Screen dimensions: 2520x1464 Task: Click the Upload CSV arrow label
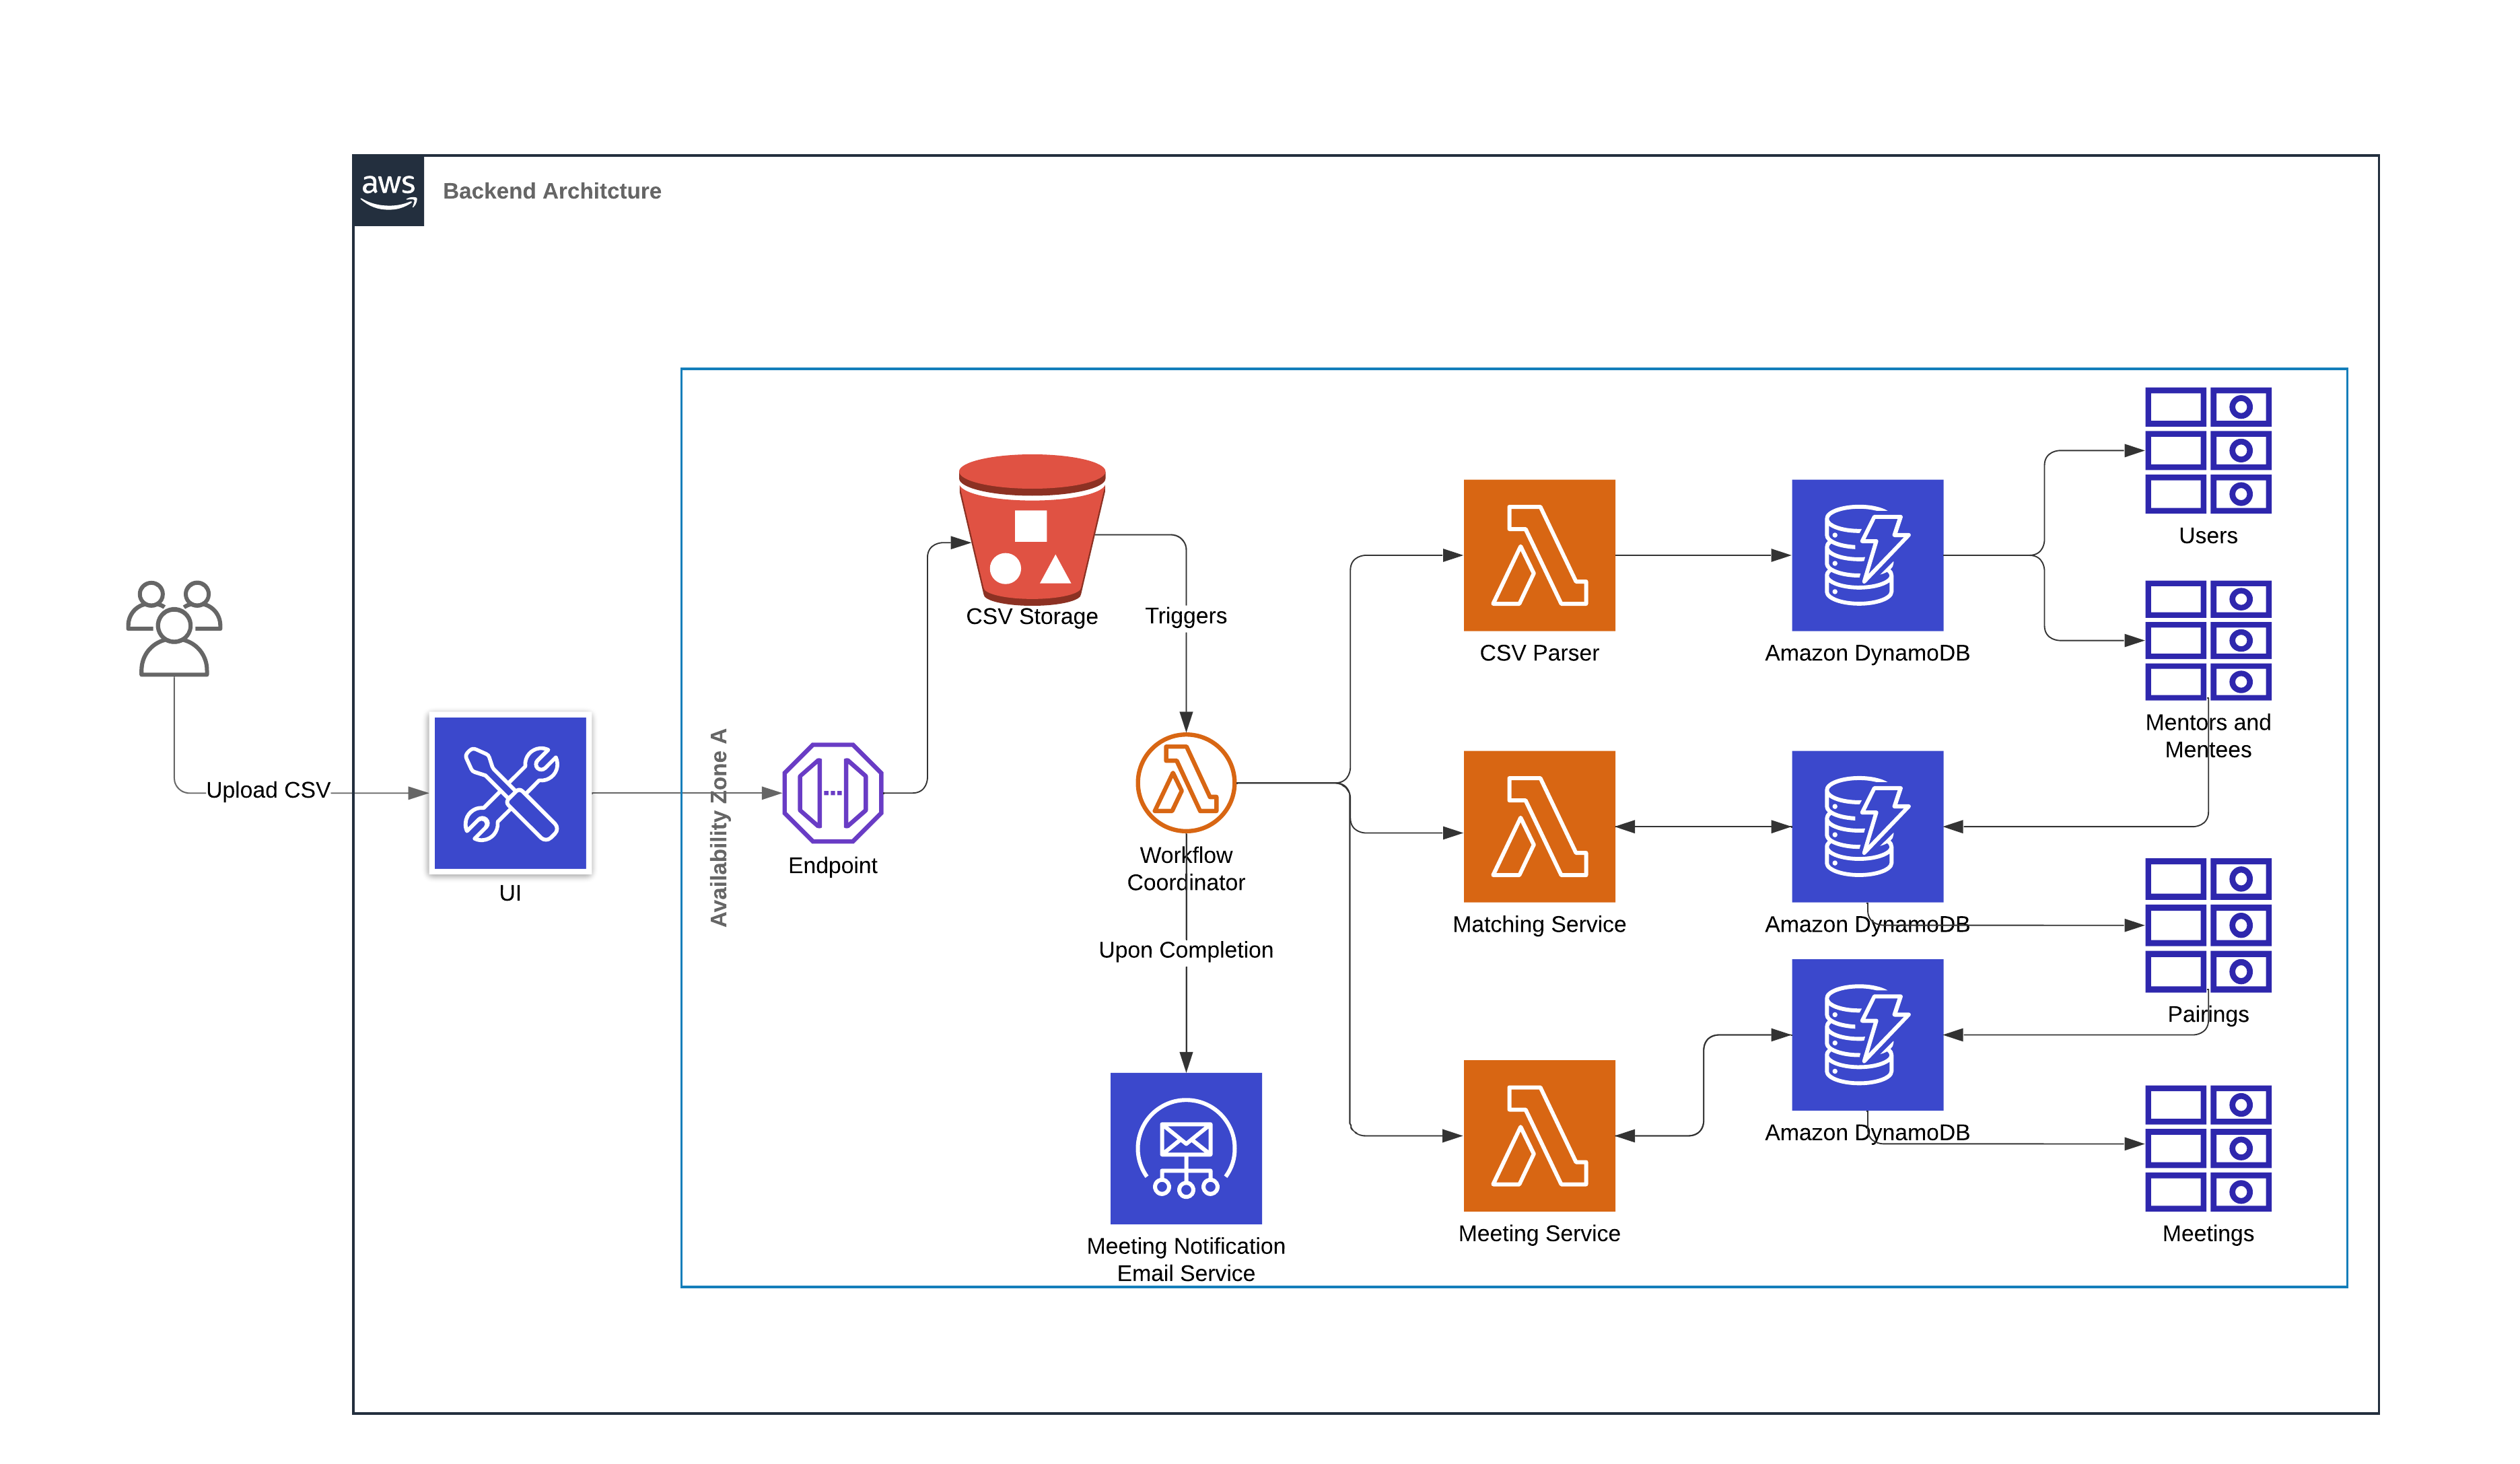(268, 790)
